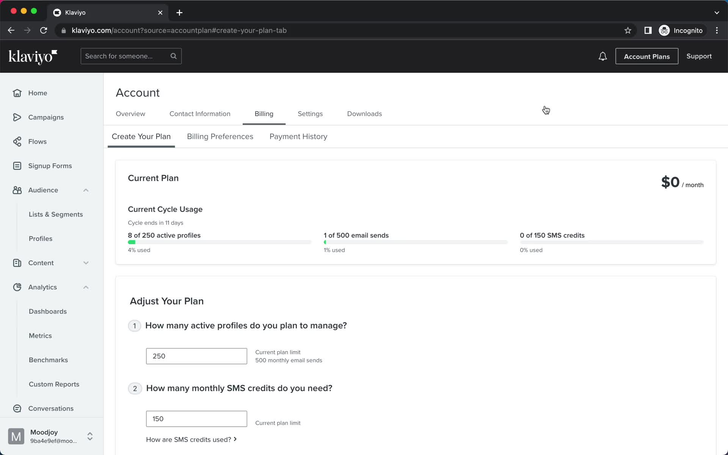728x455 pixels.
Task: Navigate to Flows sidebar icon
Action: pyautogui.click(x=17, y=141)
